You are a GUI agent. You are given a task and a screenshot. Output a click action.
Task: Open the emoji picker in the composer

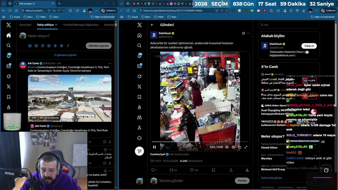click(49, 46)
